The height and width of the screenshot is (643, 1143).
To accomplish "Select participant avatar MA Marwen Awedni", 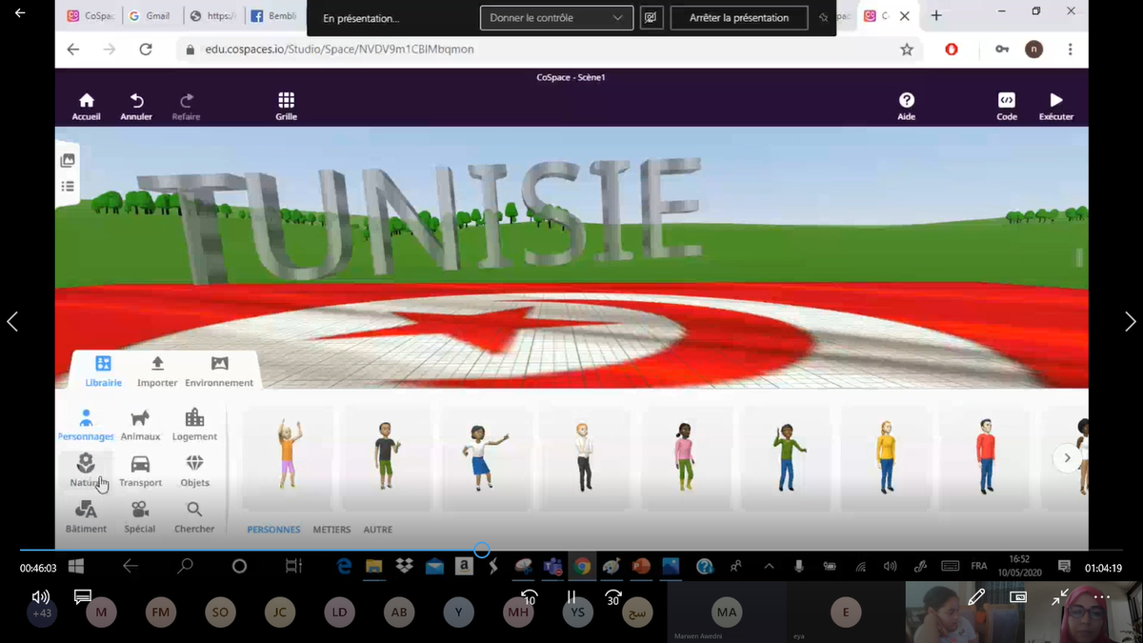I will (x=726, y=612).
